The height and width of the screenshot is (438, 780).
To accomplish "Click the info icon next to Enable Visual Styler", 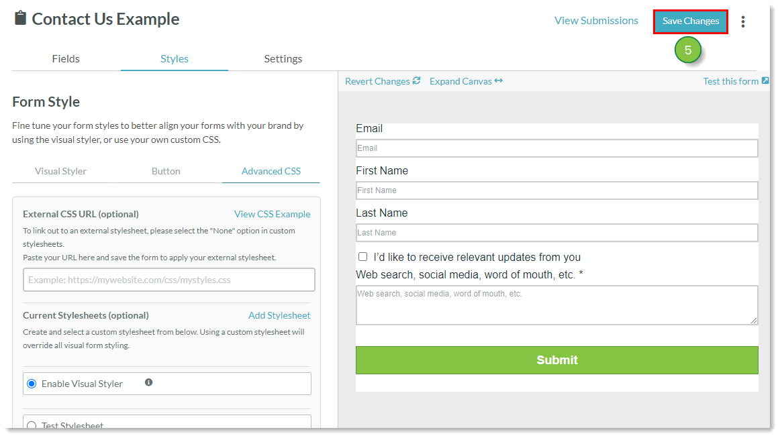I will point(148,382).
